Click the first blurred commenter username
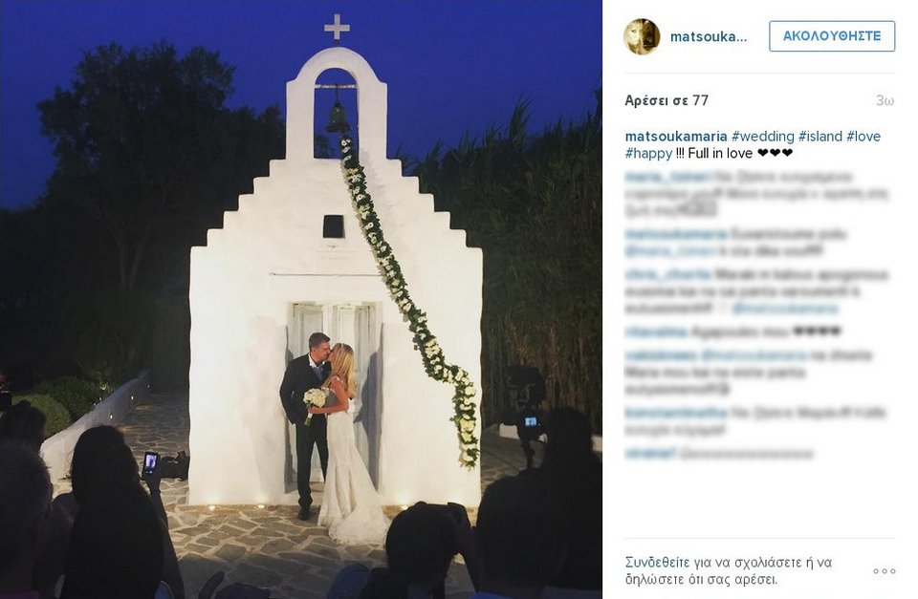The width and height of the screenshot is (918, 599). [x=668, y=177]
